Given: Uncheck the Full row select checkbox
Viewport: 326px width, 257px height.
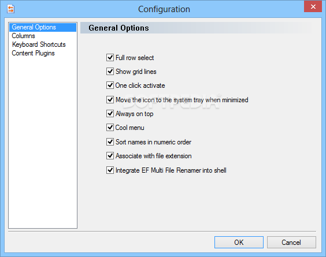Looking at the screenshot, I should (x=110, y=58).
